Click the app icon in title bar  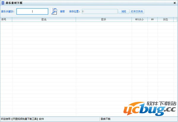[x=3, y=3]
